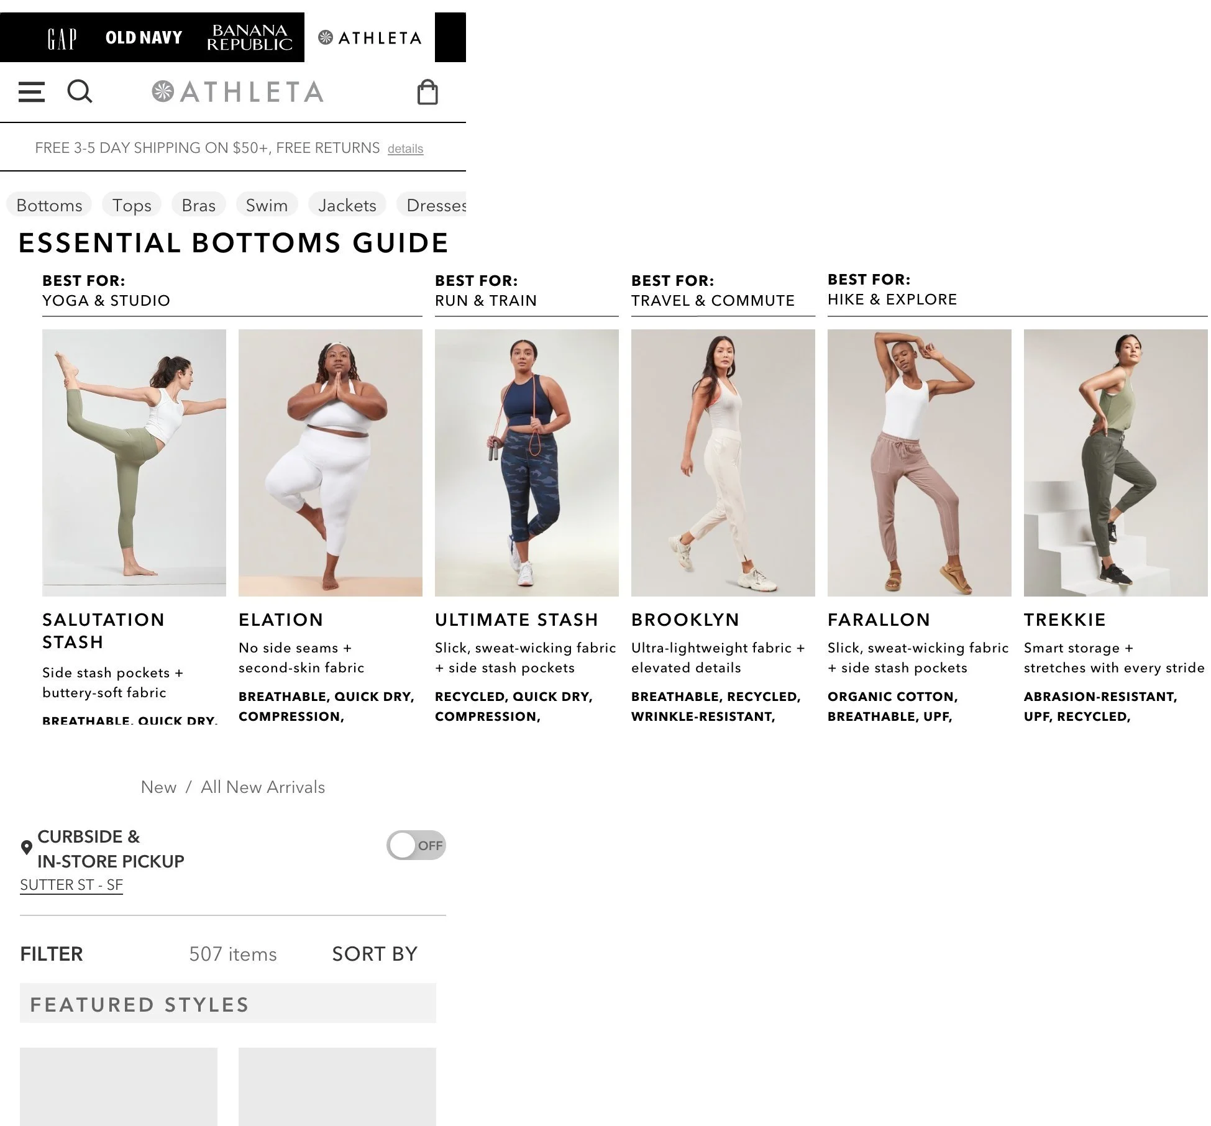Click the FARALLON title

pos(879,620)
